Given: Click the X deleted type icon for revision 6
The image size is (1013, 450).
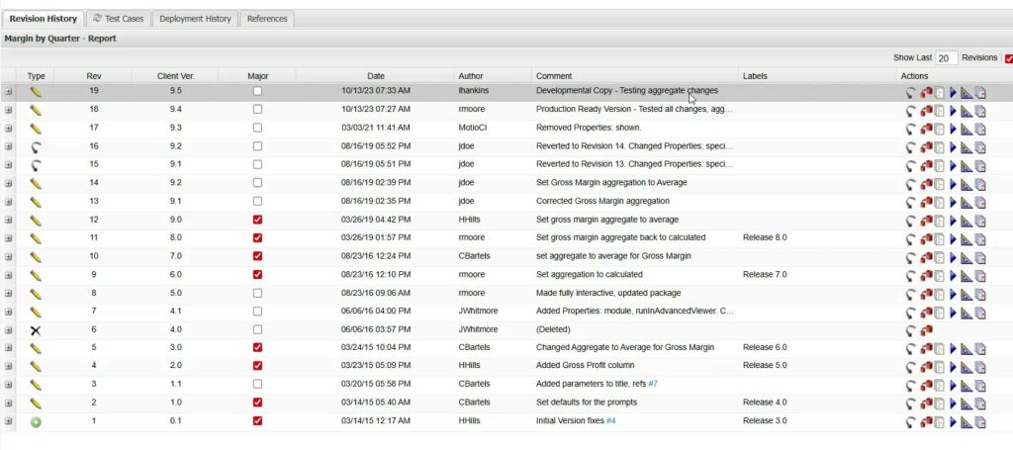Looking at the screenshot, I should 36,330.
